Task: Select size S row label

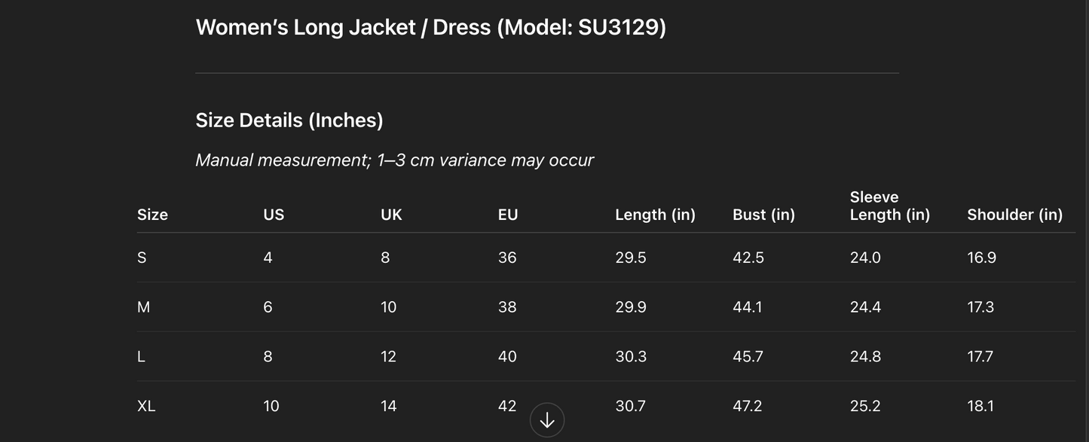Action: click(x=142, y=256)
